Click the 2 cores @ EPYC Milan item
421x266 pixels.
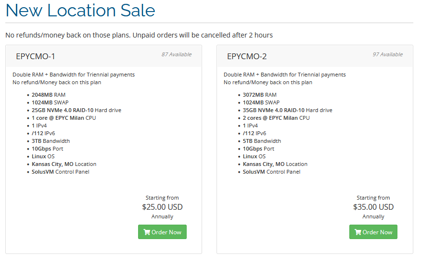[277, 118]
